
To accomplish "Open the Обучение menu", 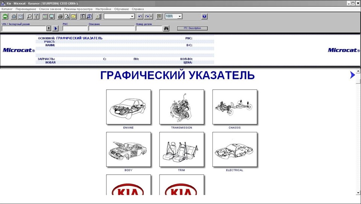I will click(x=121, y=9).
